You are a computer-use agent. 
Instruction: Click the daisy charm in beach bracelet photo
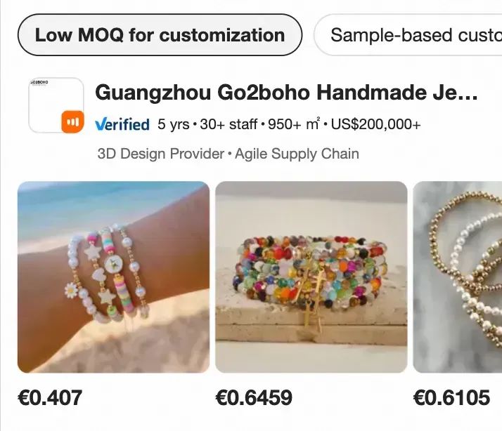(71, 289)
